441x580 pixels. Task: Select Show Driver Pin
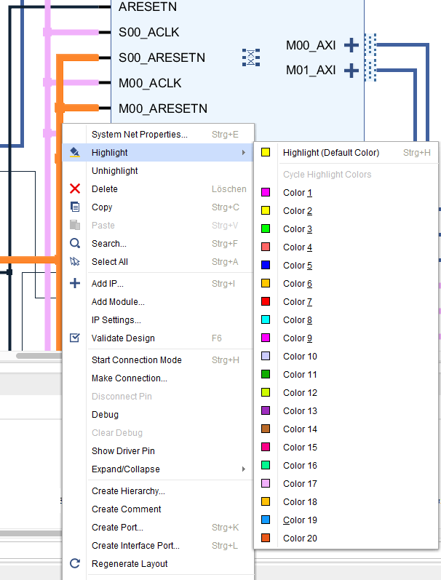[159, 450]
